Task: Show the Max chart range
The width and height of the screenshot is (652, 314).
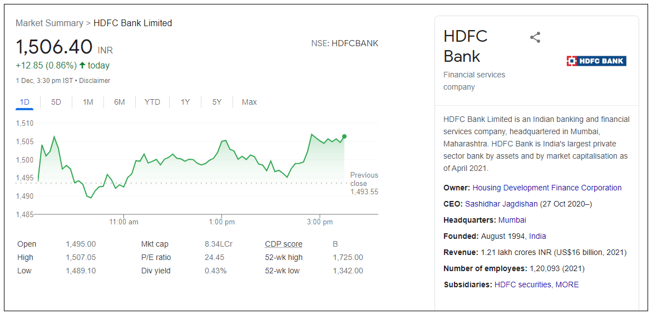Action: click(x=249, y=102)
